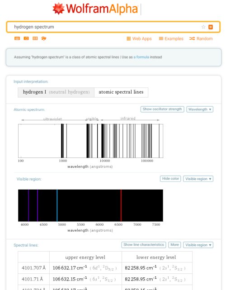Click the WolframAlpha logo

pos(95,9)
